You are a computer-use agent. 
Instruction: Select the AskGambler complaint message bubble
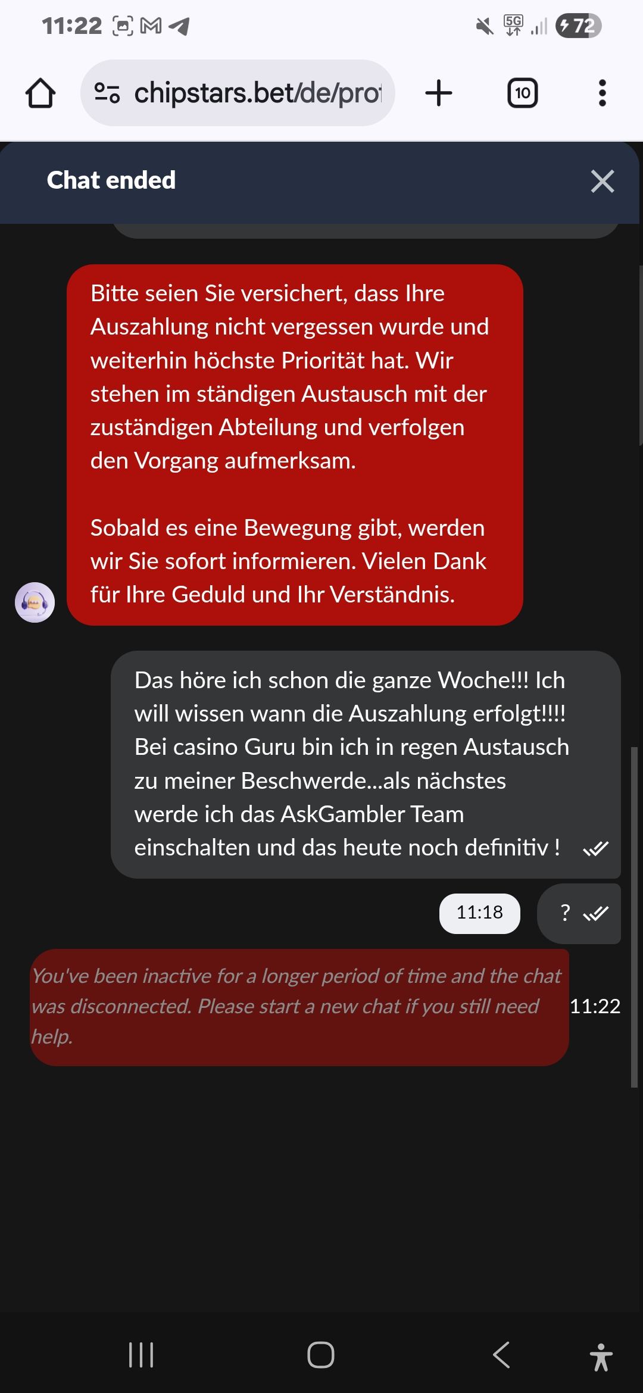click(x=366, y=764)
